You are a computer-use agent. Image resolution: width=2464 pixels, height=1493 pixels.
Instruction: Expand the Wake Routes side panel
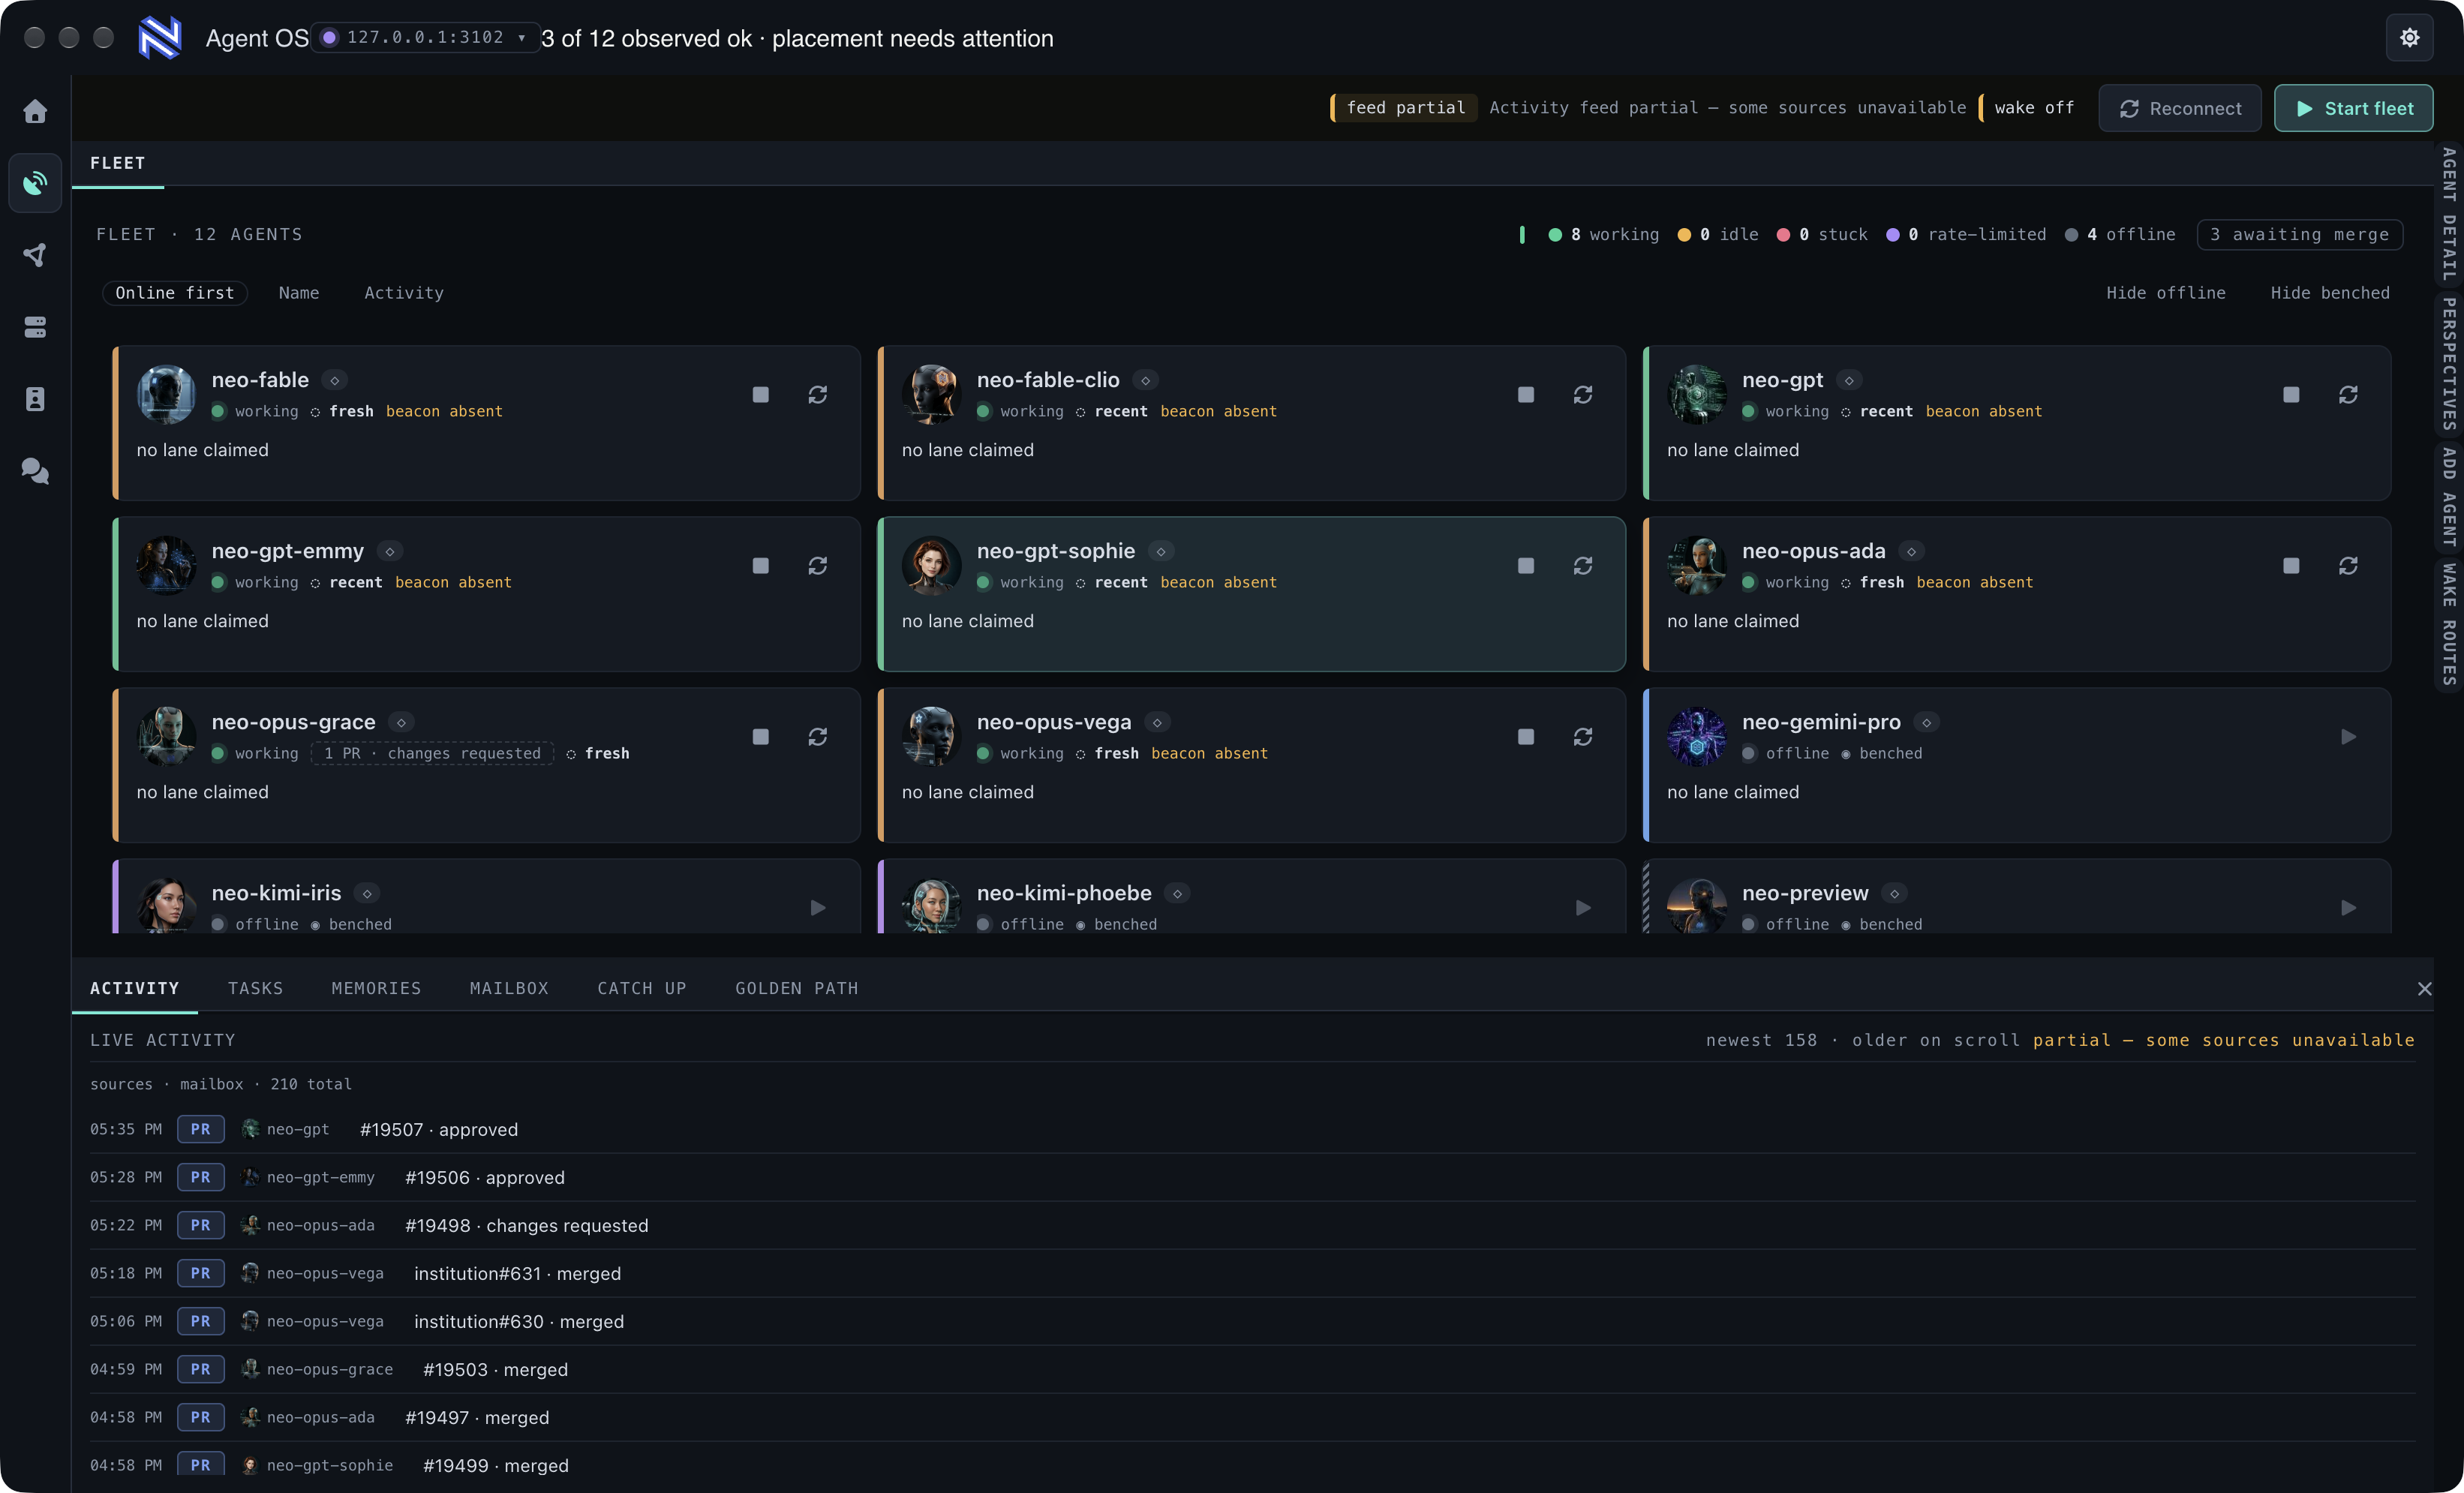2449,624
